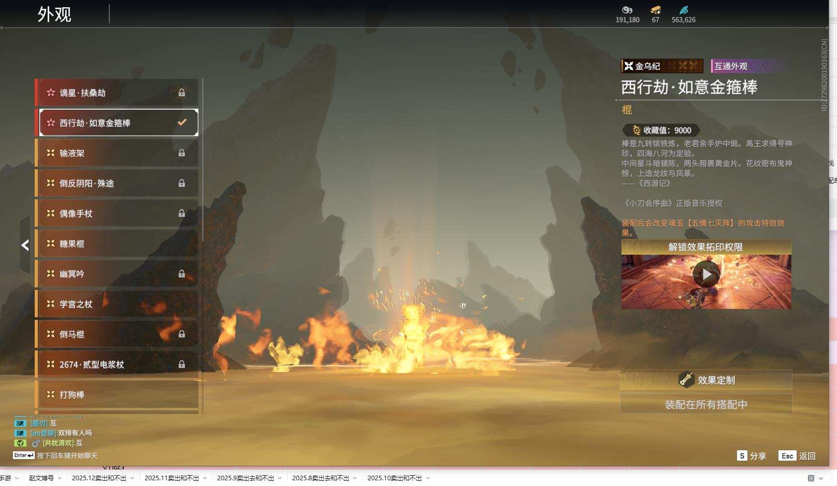This screenshot has height=486, width=837.
Task: Open the dropdown arrow on 2025.12卖出和不出 tab
Action: click(x=132, y=478)
